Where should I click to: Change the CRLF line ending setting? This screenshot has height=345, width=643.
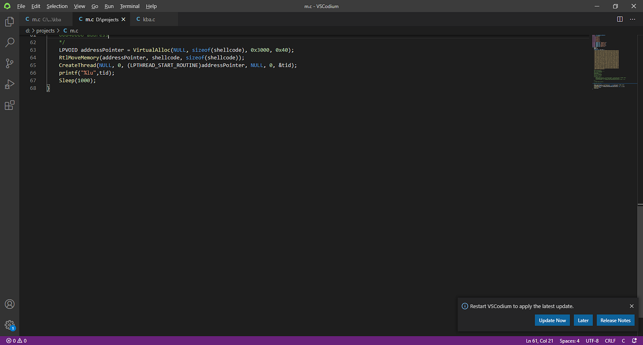pos(610,340)
